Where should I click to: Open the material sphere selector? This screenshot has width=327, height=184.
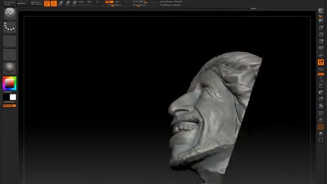click(10, 68)
